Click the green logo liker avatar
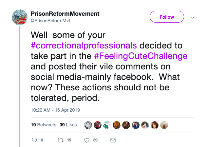Viewport: 207px width, 147px height. [107, 125]
